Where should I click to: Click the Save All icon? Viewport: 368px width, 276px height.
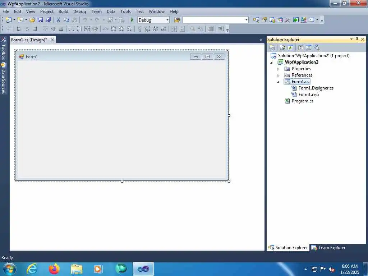coord(49,20)
